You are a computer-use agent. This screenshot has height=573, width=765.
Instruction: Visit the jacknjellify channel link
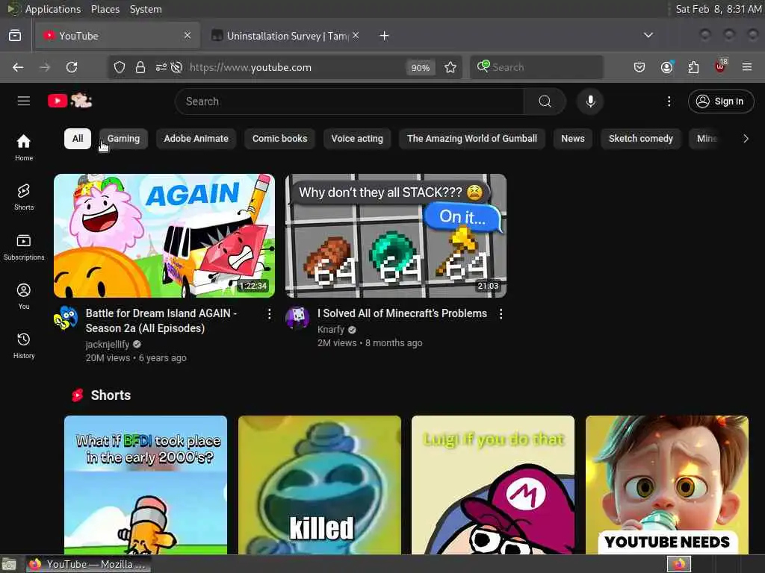click(108, 345)
